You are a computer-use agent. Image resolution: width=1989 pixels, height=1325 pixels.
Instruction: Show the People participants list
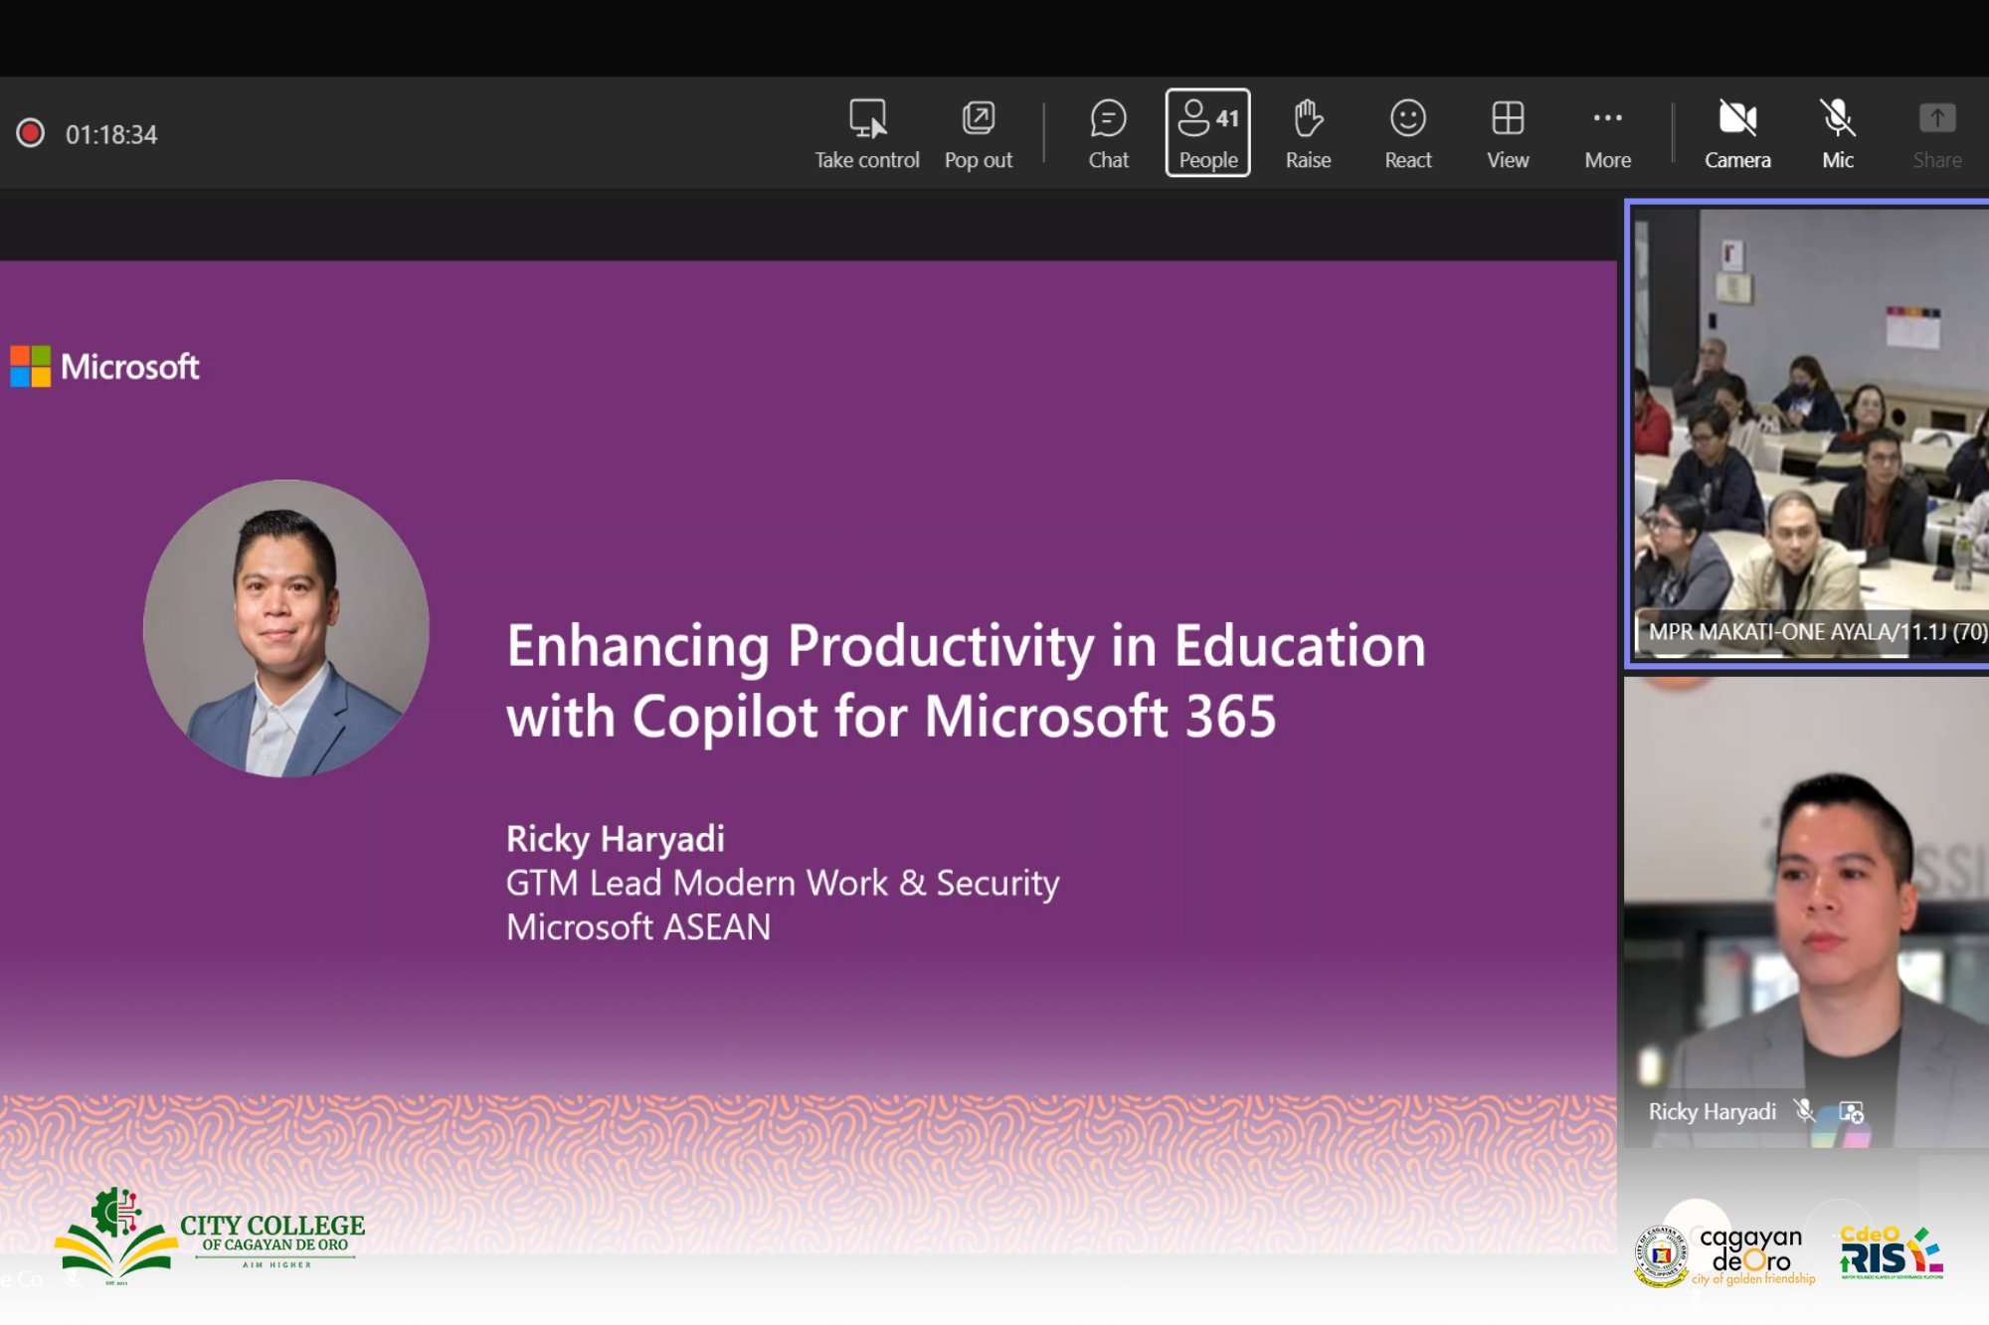click(x=1207, y=133)
